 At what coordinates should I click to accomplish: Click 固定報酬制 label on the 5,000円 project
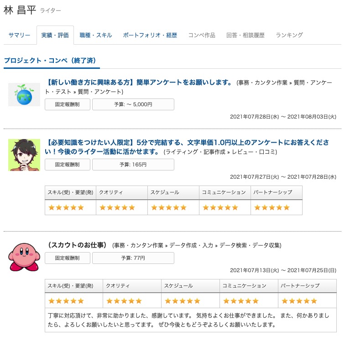[x=68, y=104]
